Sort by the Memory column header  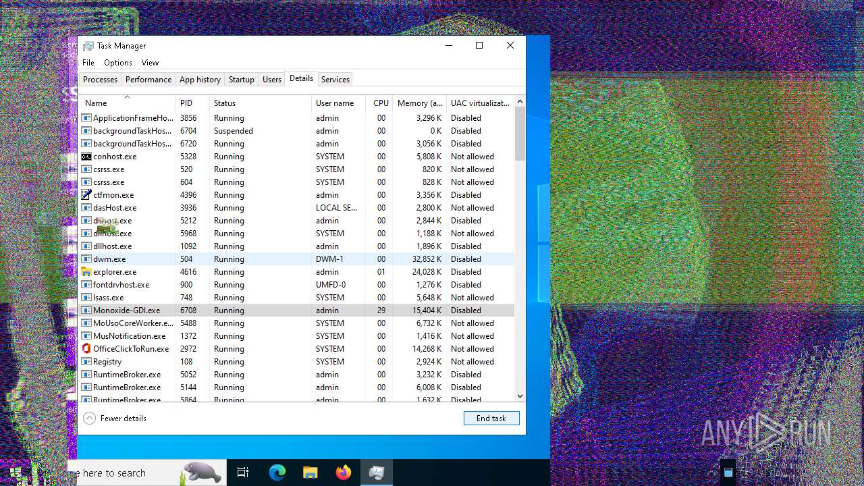(x=419, y=103)
